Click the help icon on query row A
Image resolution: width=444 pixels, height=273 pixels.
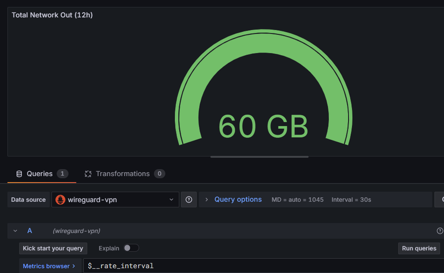pos(440,231)
